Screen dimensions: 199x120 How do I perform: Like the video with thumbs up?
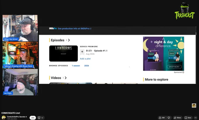(162, 118)
